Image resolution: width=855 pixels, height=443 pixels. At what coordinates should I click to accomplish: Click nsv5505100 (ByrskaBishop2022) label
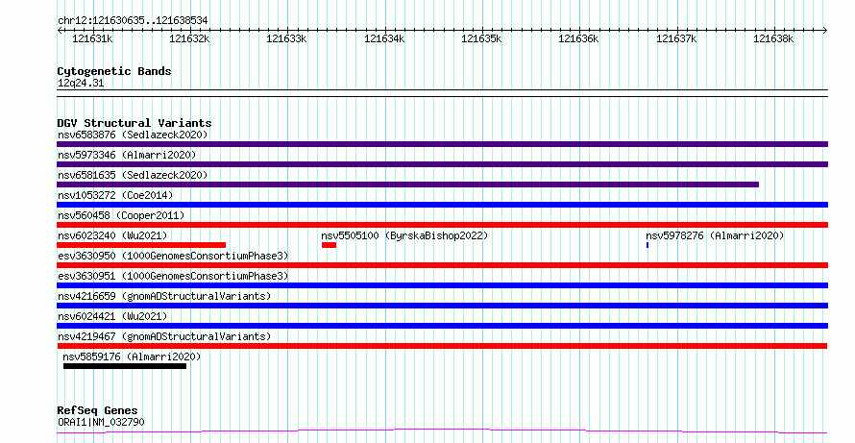tap(404, 235)
